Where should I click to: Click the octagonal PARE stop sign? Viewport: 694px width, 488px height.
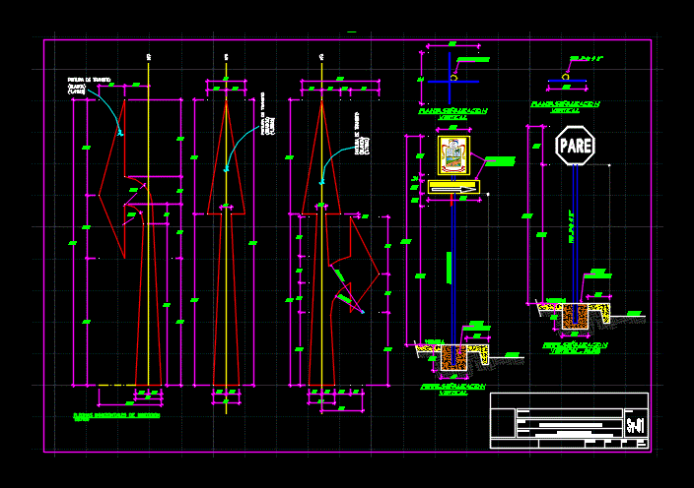575,147
